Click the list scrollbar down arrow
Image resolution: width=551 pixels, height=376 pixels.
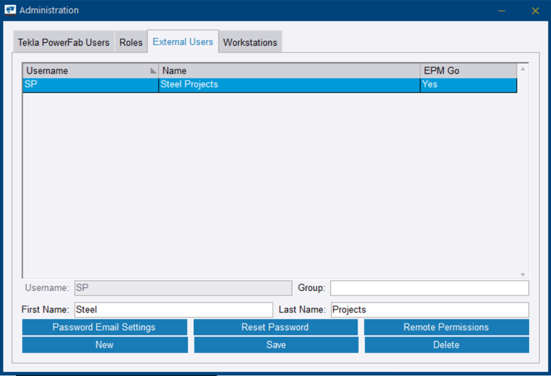(522, 275)
